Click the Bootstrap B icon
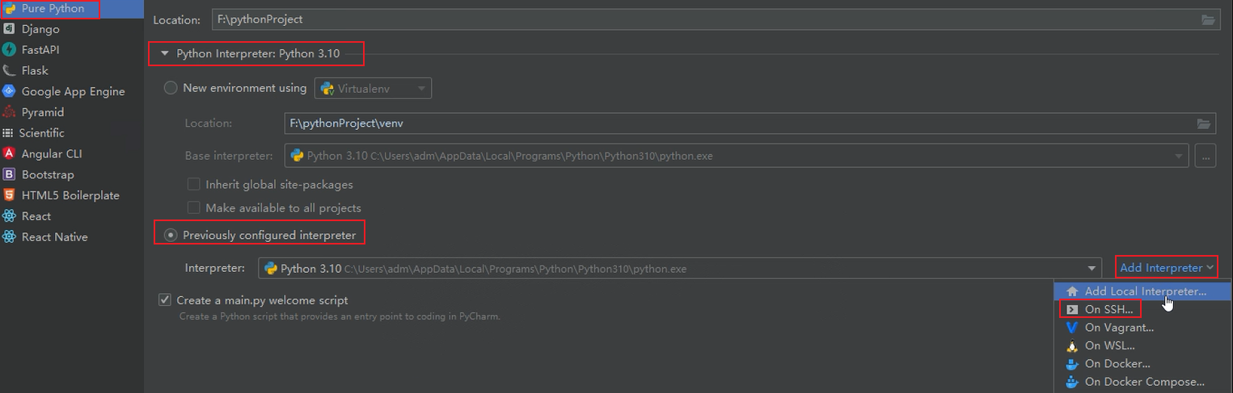This screenshot has height=393, width=1233. (x=9, y=175)
